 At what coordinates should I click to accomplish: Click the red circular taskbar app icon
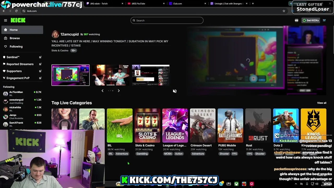[252, 184]
